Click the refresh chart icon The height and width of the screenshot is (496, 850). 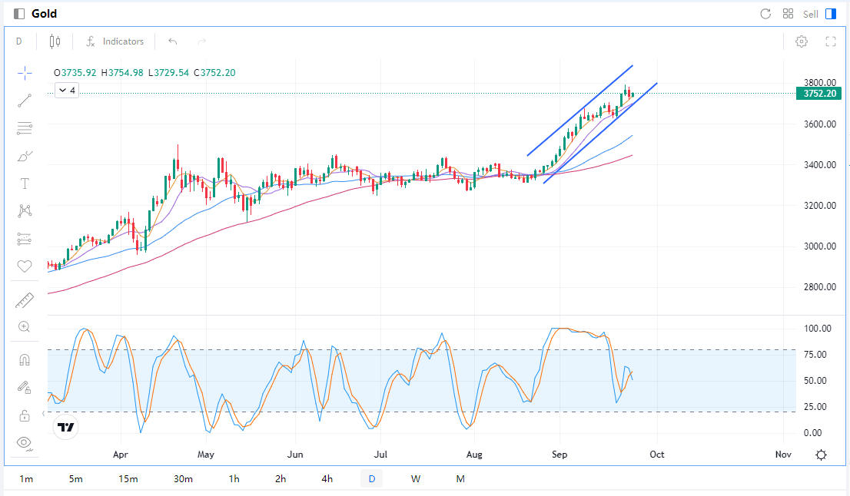tap(765, 14)
